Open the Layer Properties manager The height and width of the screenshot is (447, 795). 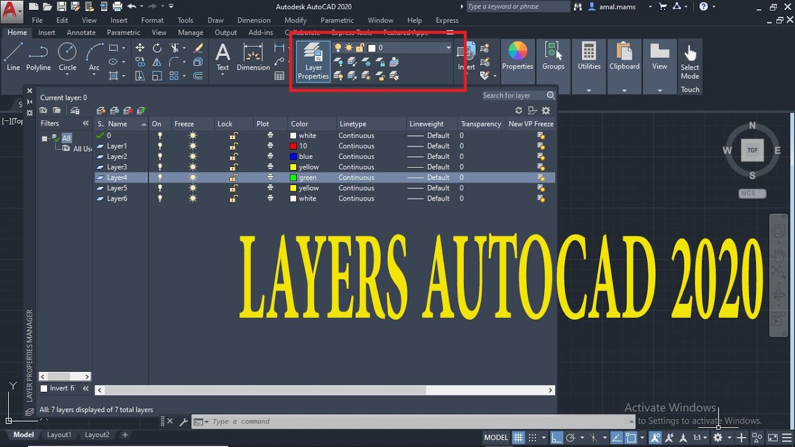click(313, 61)
